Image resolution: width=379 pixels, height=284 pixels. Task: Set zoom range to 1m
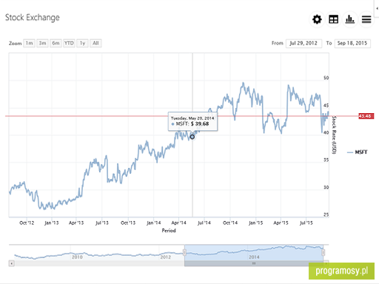pos(29,43)
